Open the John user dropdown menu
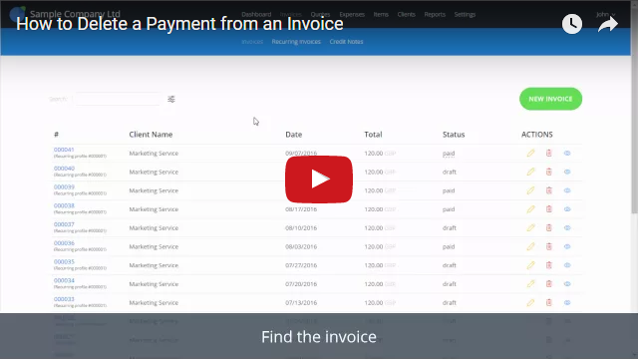638x359 pixels. tap(605, 14)
